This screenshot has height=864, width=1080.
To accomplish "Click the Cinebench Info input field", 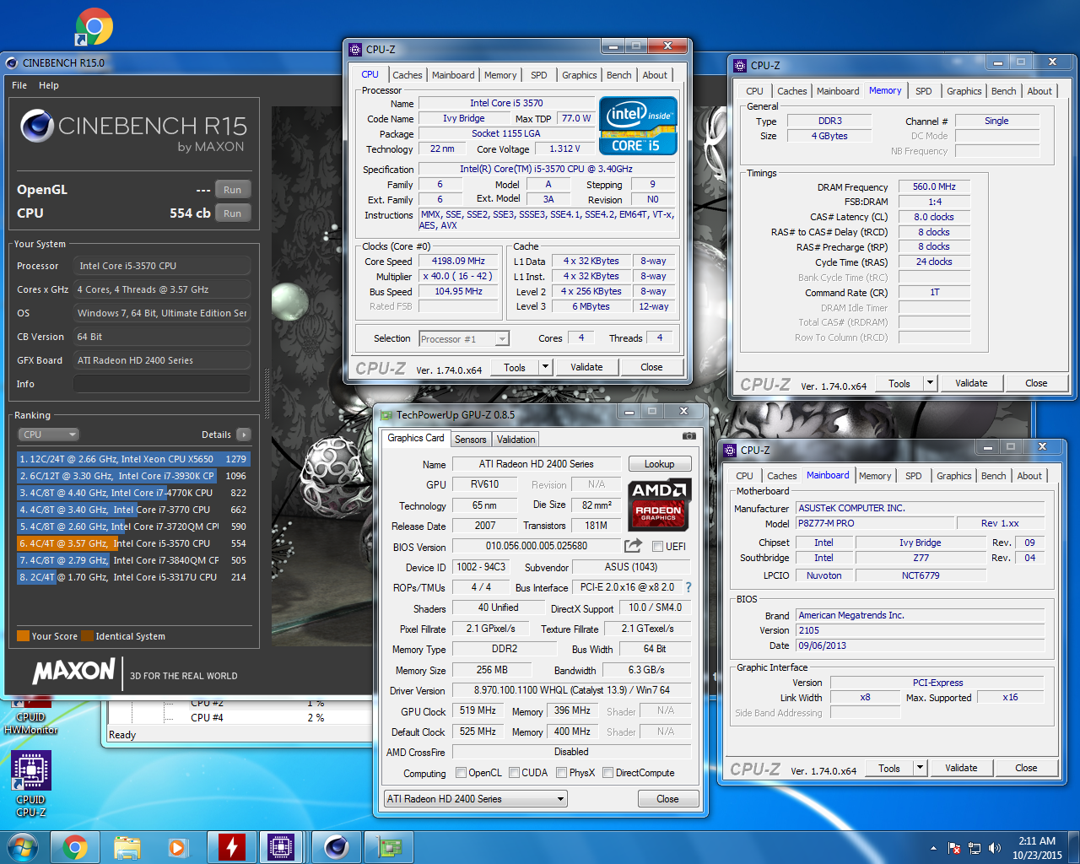I will coord(162,384).
